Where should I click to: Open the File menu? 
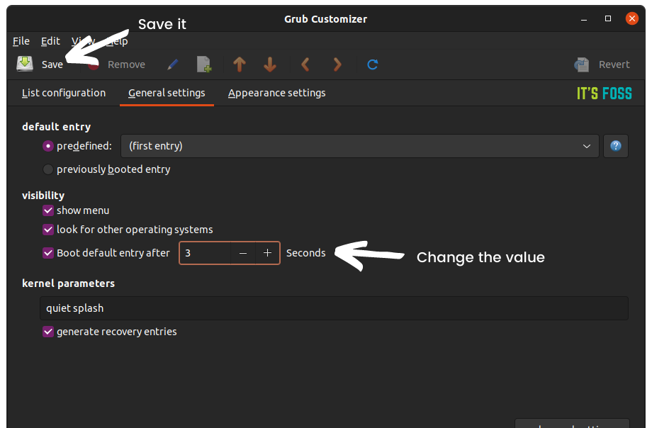pyautogui.click(x=21, y=41)
